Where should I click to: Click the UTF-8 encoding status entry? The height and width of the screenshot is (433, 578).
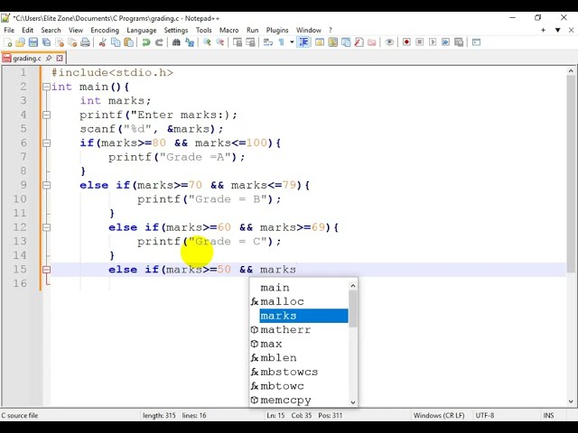pyautogui.click(x=484, y=415)
